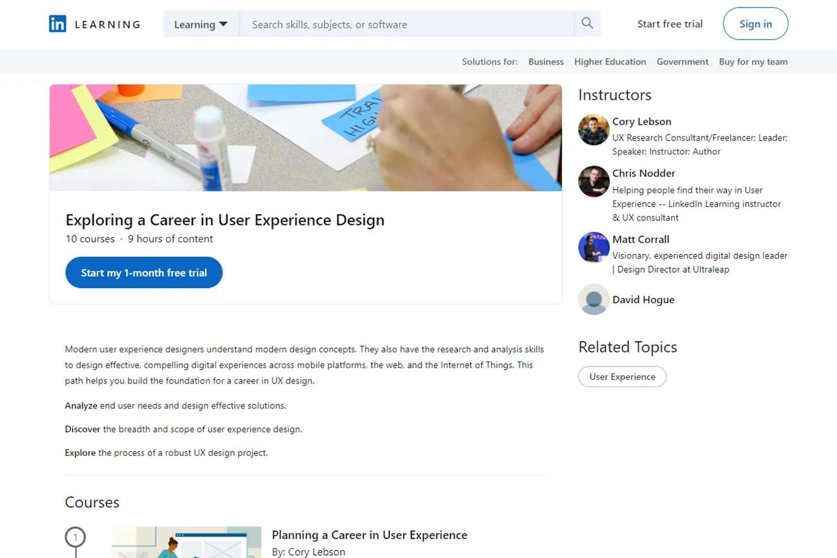
Task: Focus the search skills input field
Action: (406, 24)
